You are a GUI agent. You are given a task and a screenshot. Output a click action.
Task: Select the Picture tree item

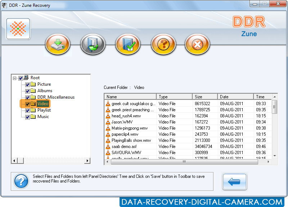[x=44, y=84]
